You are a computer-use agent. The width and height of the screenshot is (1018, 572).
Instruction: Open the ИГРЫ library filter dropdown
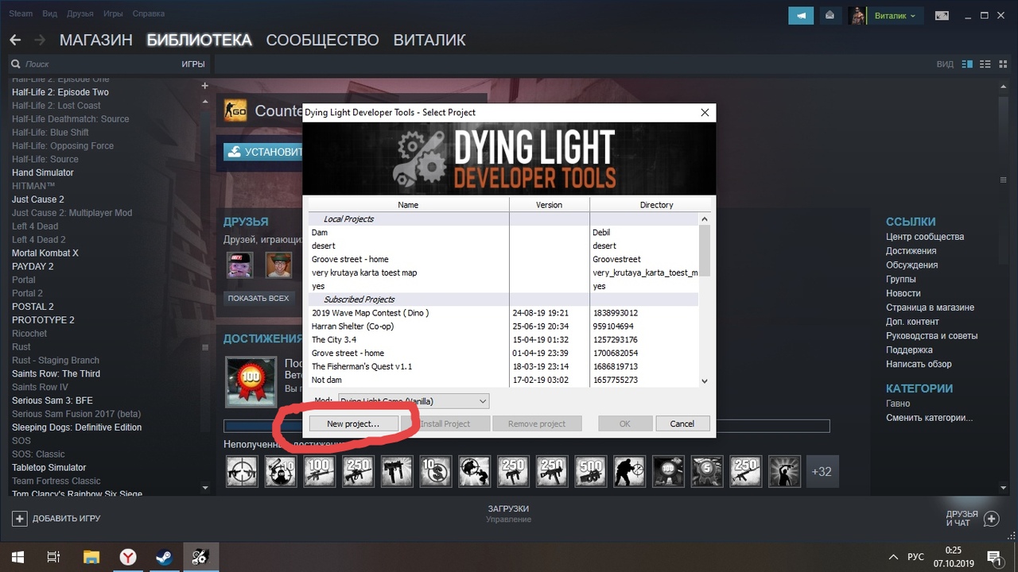pyautogui.click(x=193, y=64)
